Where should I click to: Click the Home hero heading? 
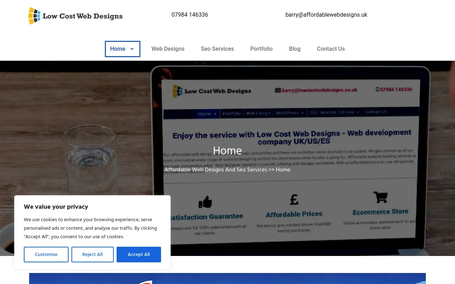(227, 151)
